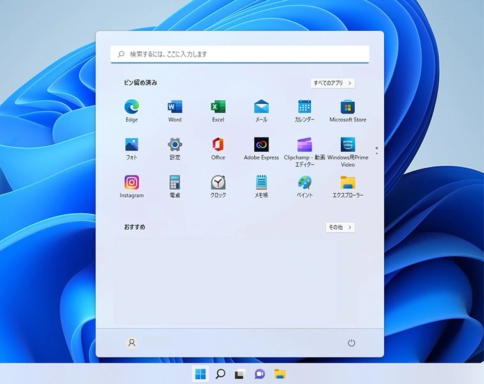
Task: Open File Explorer from the taskbar
Action: (279, 374)
